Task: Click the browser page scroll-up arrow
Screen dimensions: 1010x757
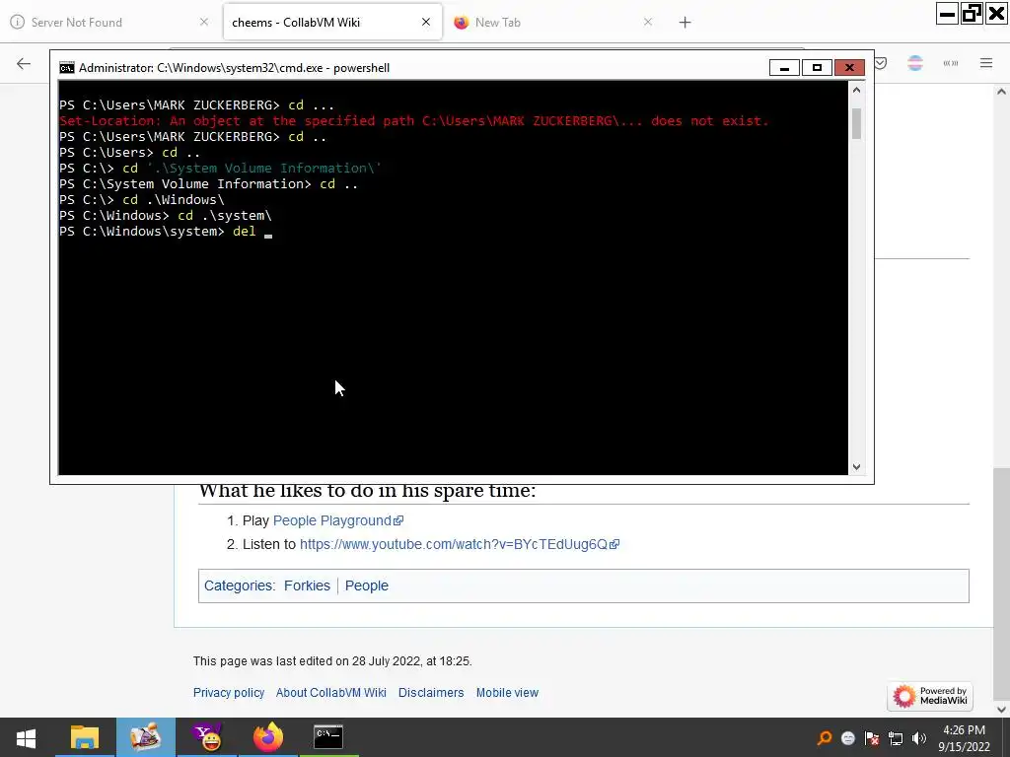Action: pyautogui.click(x=1001, y=92)
